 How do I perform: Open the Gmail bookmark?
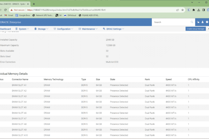pyautogui.click(x=9, y=15)
